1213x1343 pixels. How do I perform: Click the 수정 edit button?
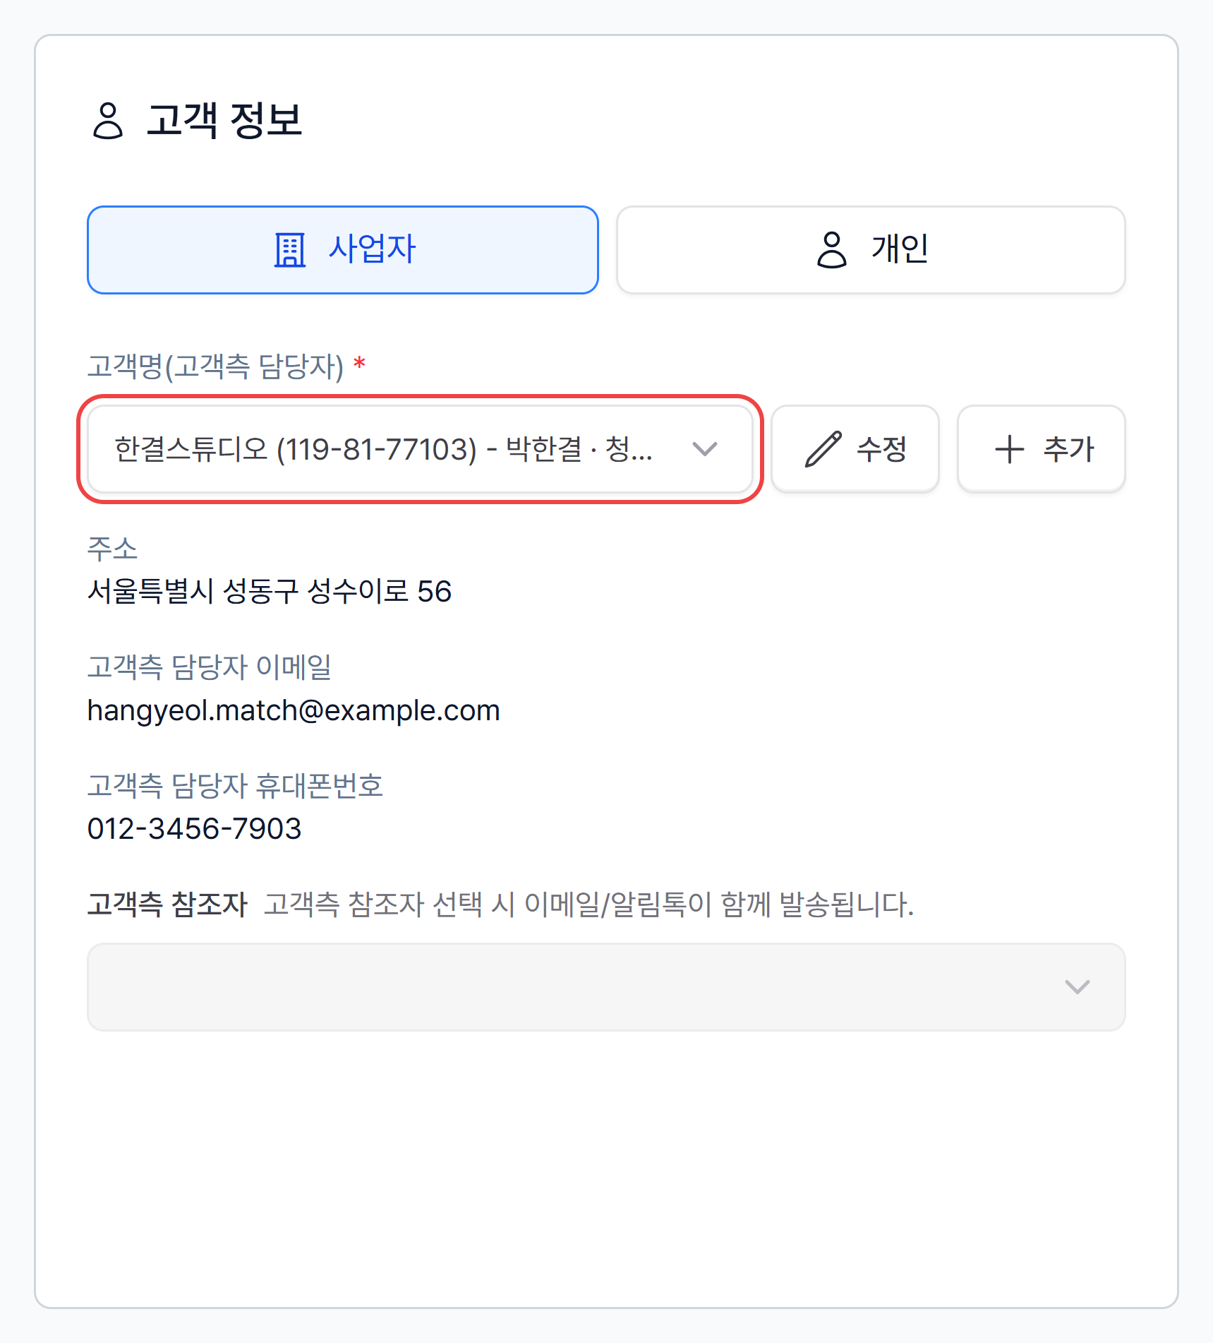pos(855,449)
